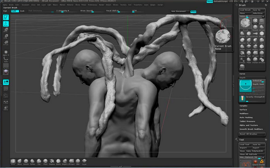
Task: Select the Draw mode icon
Action: [x=6, y=24]
